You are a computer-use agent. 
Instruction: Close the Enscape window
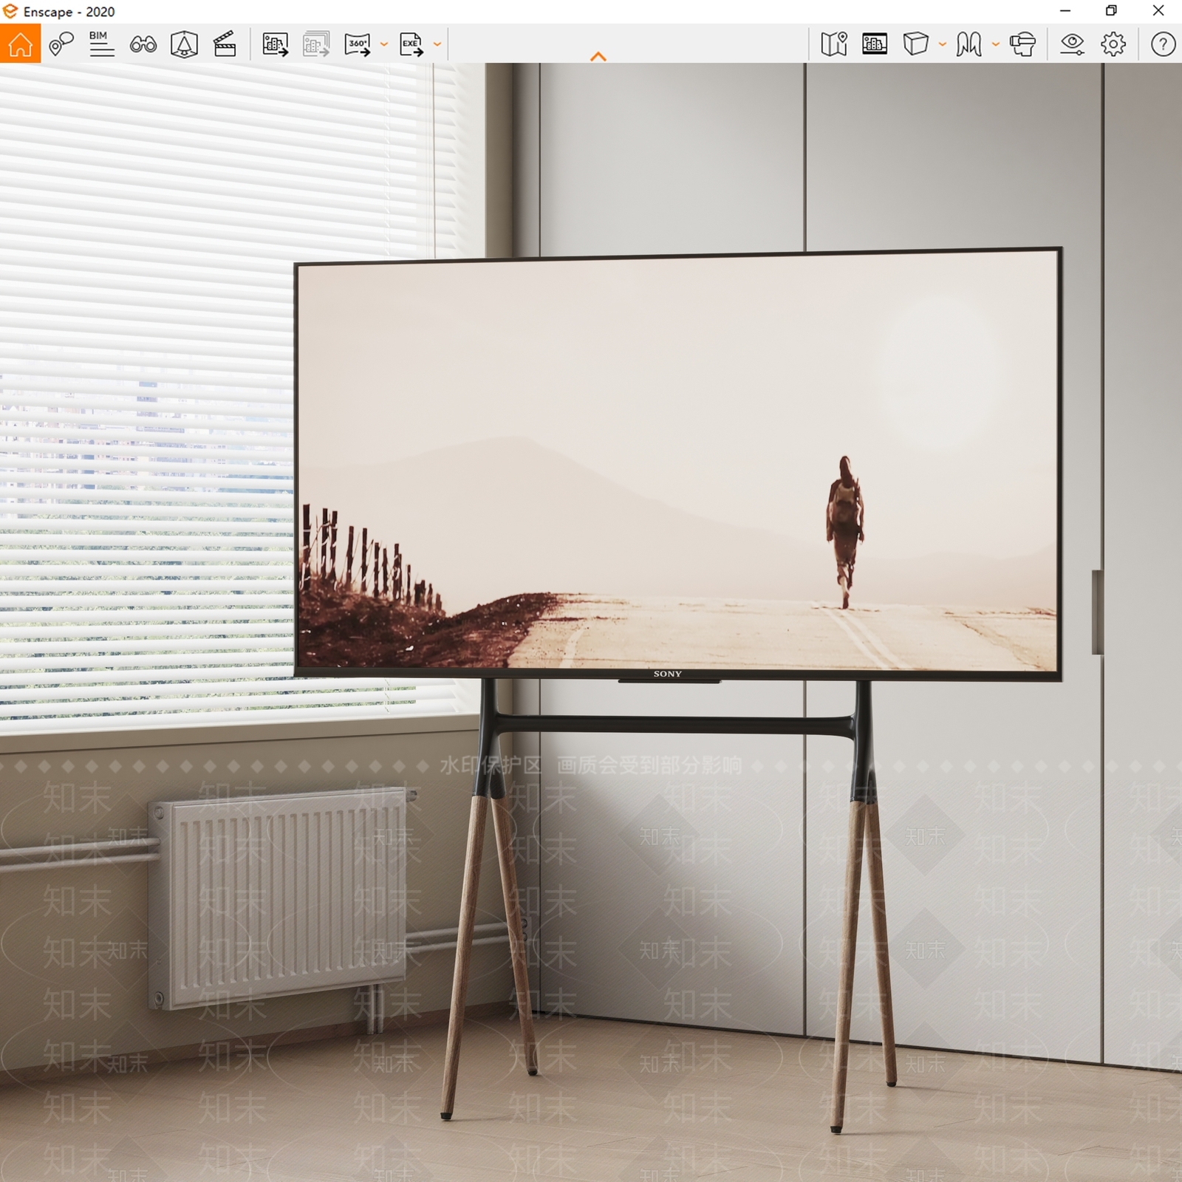tap(1158, 11)
